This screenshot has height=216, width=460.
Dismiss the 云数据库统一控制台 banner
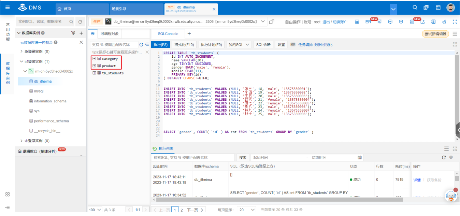[81, 42]
